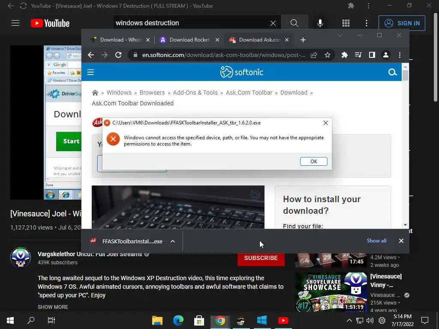Switch to Chrome on the taskbar
The image size is (439, 329).
pyautogui.click(x=220, y=320)
